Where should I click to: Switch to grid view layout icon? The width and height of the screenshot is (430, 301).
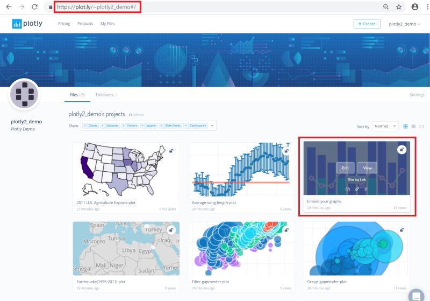tap(405, 127)
